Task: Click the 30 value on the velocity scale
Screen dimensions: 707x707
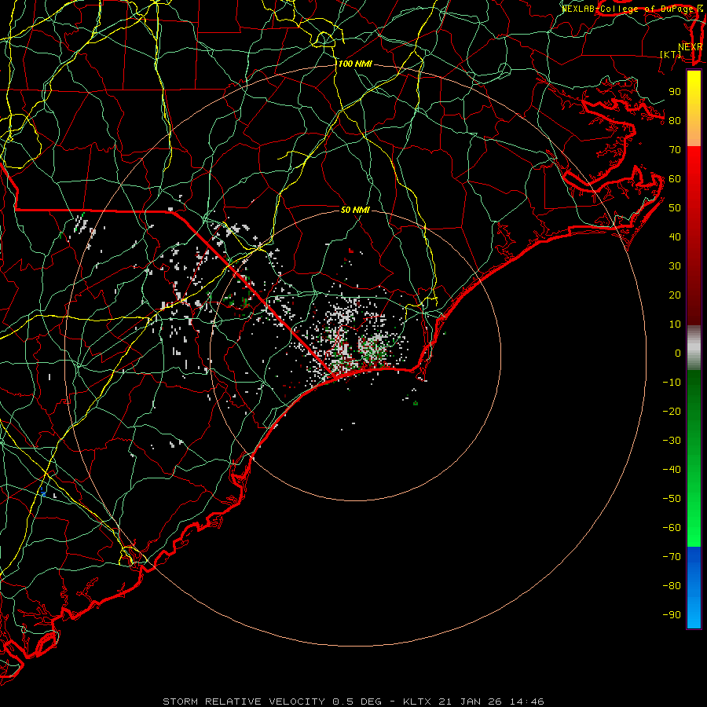Action: coord(675,266)
